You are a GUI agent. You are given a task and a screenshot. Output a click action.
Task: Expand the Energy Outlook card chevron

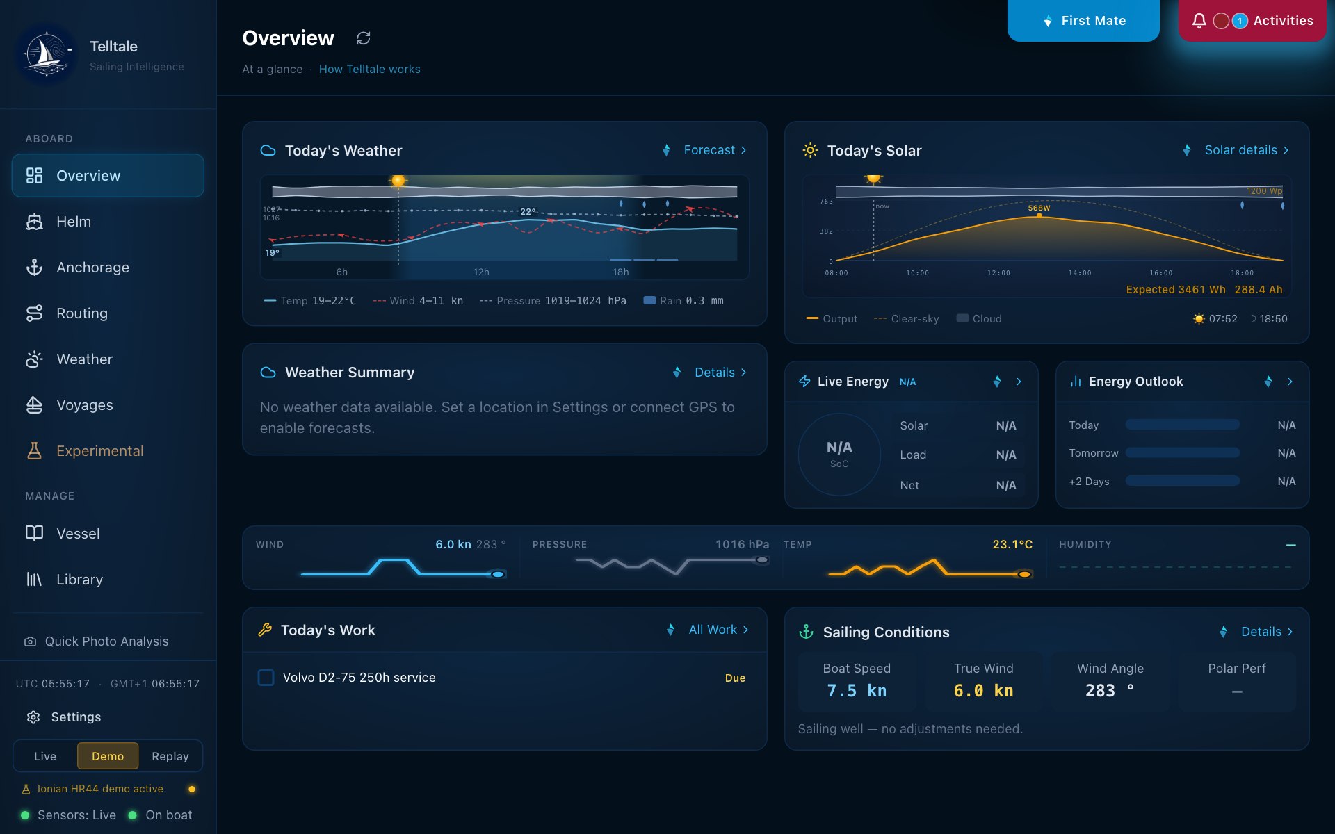coord(1290,382)
